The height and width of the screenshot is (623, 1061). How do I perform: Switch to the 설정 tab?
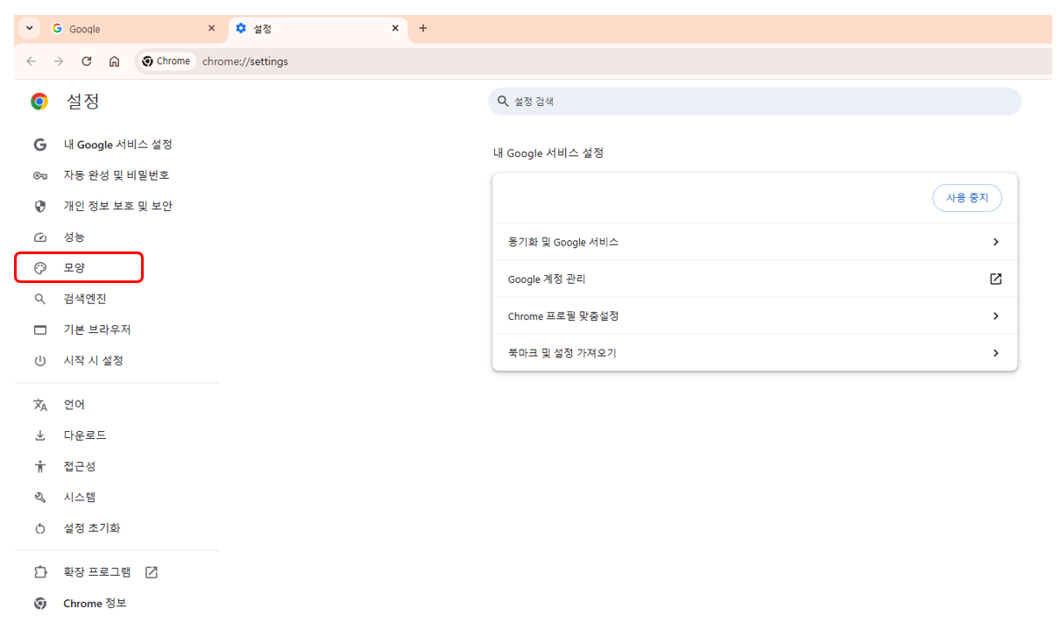click(x=318, y=29)
